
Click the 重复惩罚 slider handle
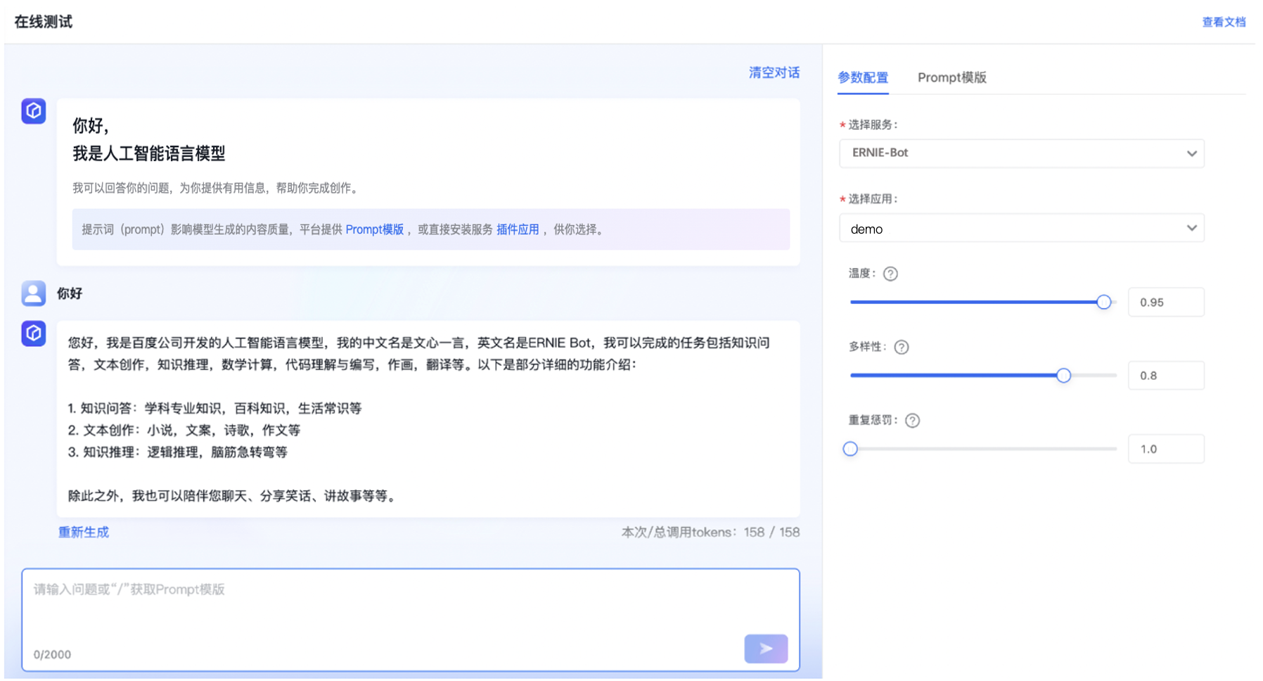[850, 449]
